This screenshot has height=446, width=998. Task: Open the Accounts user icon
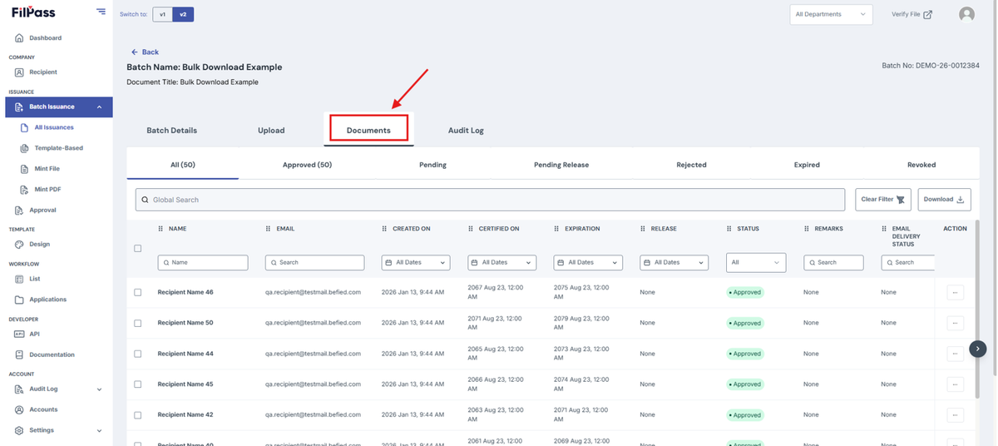click(20, 409)
